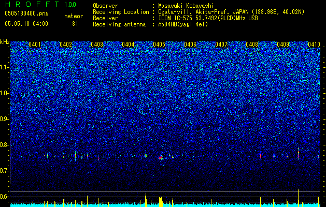Screen dimensions: 326x207
Task: Click frequency axis label 0.9
Action: (x=5, y=119)
